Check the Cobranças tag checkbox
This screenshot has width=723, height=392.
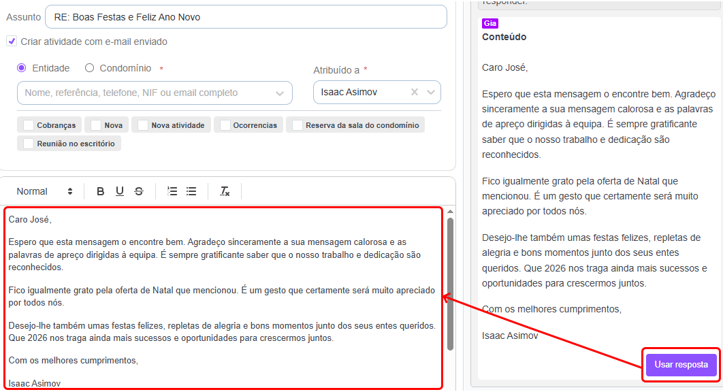coord(29,125)
